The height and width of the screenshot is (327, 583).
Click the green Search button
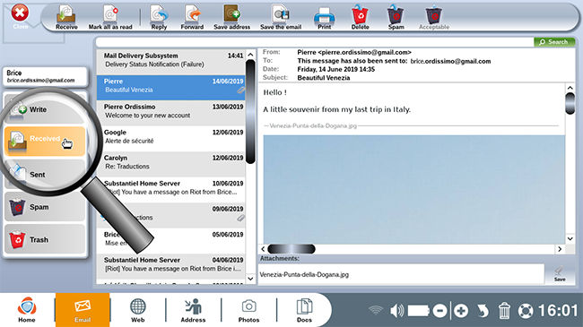click(554, 42)
